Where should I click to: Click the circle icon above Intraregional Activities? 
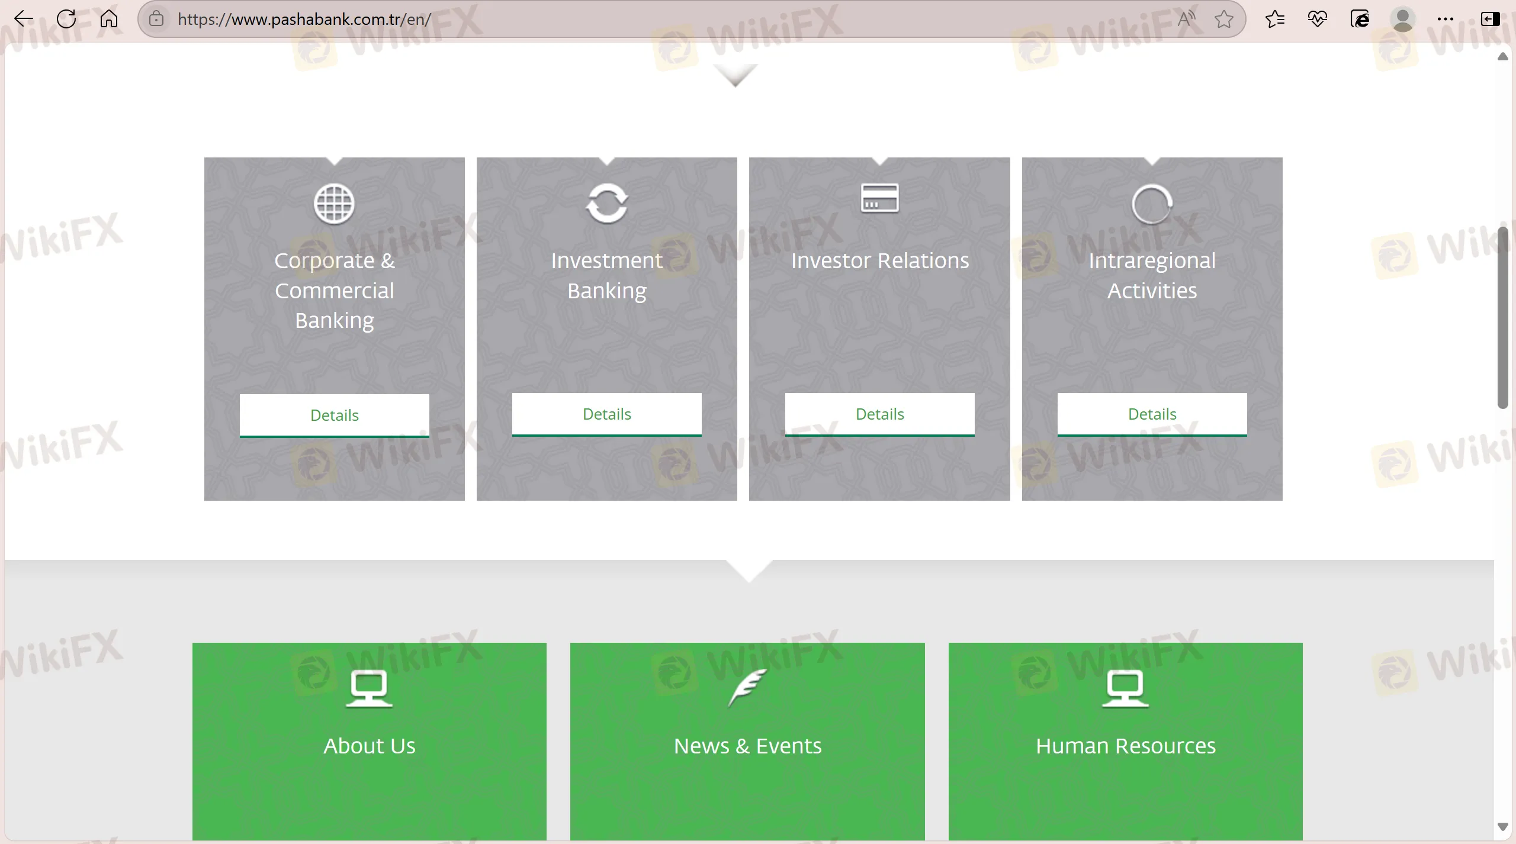(1152, 204)
